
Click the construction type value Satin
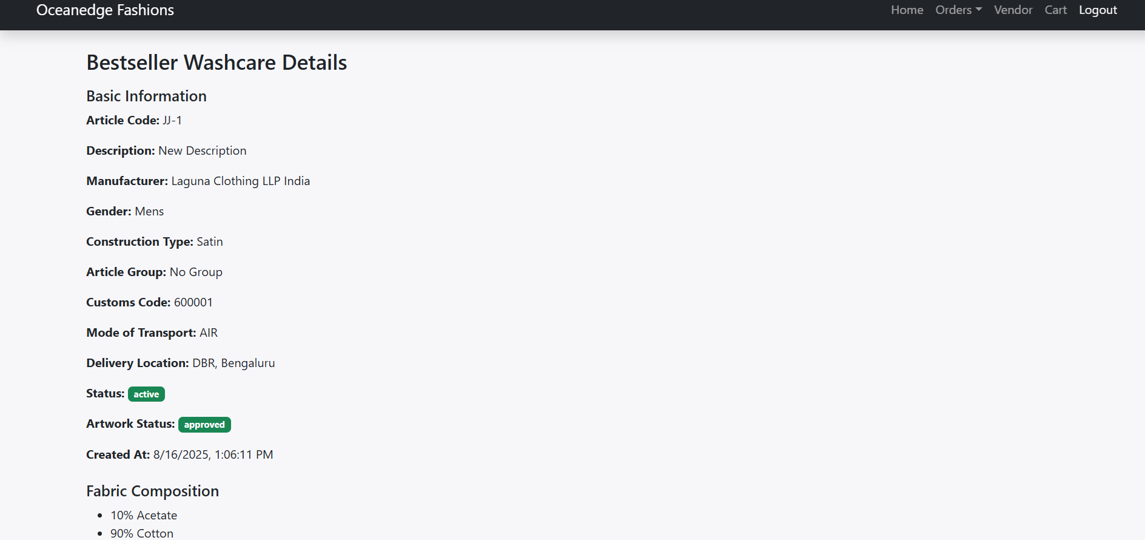click(210, 242)
